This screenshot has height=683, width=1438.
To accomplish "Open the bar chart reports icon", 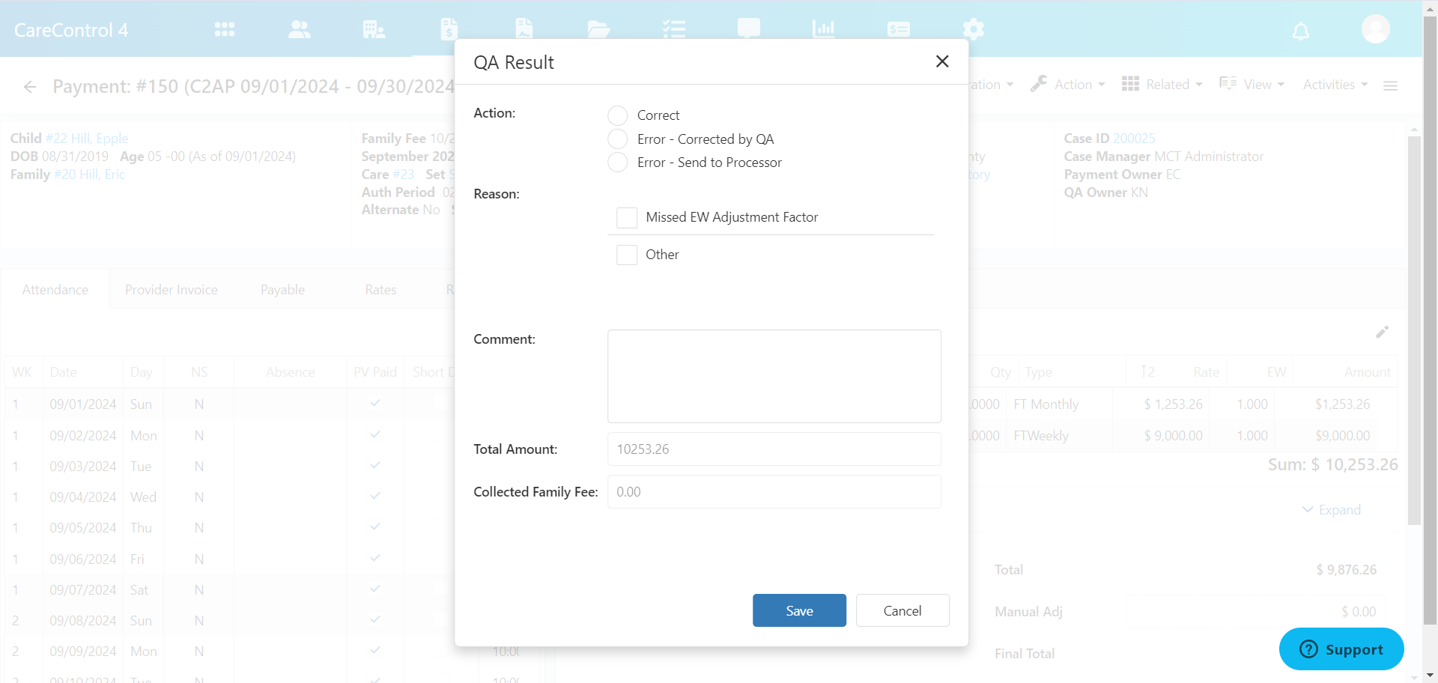I will pyautogui.click(x=823, y=29).
